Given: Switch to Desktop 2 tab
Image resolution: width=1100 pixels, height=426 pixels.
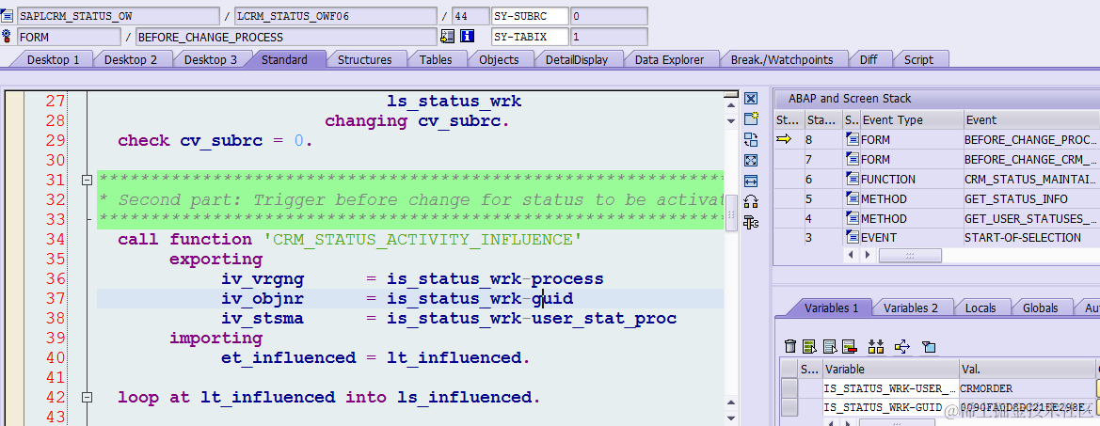Looking at the screenshot, I should 131,59.
